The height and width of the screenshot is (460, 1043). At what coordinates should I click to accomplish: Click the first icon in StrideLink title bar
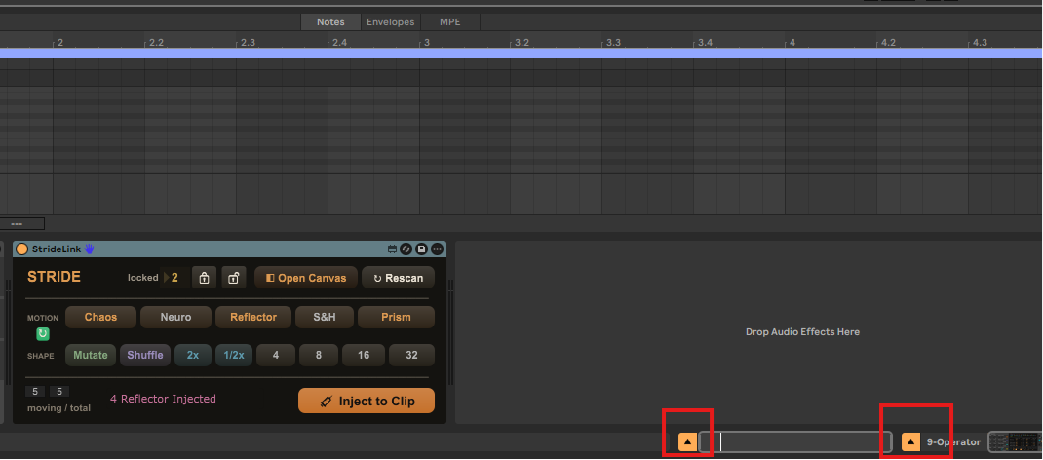pyautogui.click(x=393, y=249)
